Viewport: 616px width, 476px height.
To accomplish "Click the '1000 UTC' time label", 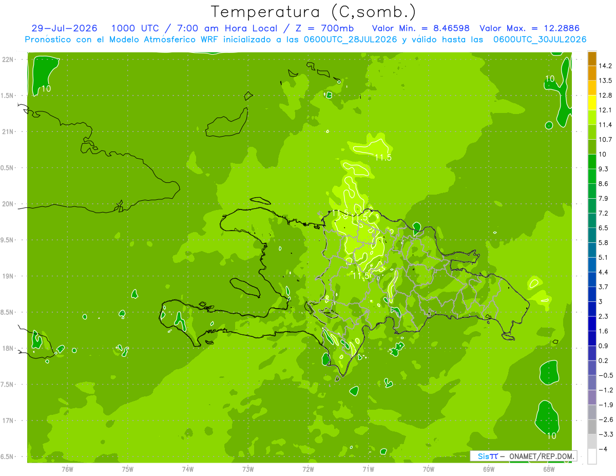I will pyautogui.click(x=134, y=28).
